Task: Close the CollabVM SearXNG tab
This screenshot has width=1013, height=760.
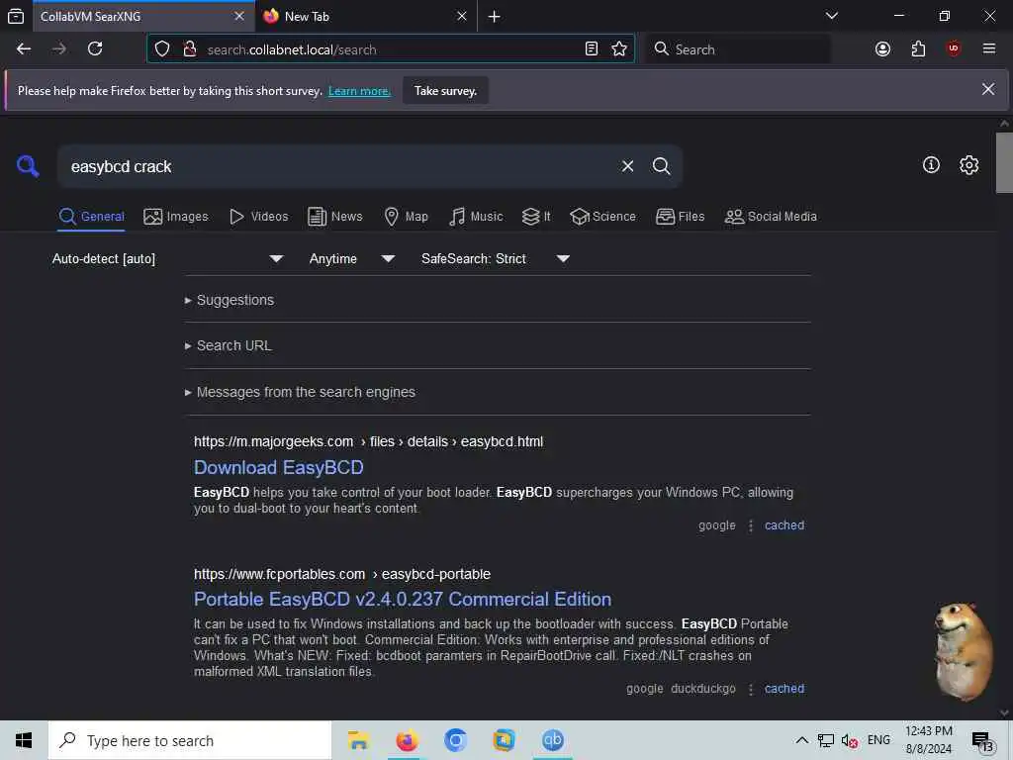Action: tap(239, 16)
